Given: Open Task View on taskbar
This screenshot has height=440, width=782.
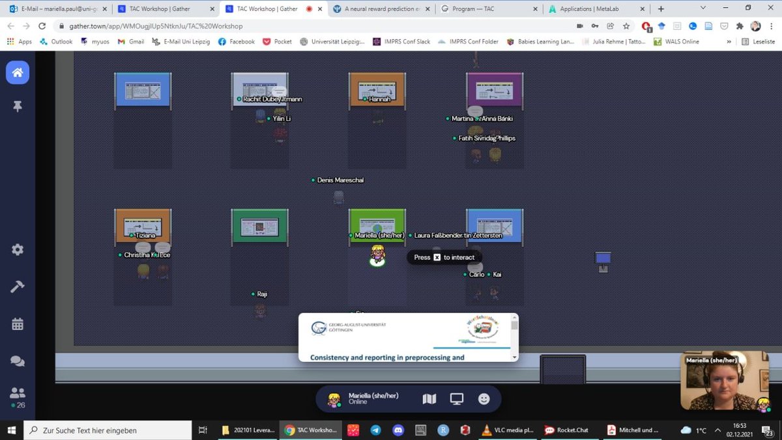Looking at the screenshot, I should 203,430.
